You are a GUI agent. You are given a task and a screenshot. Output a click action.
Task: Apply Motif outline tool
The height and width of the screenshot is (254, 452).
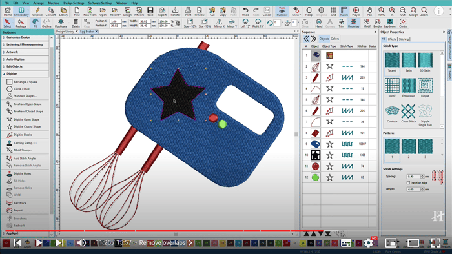(367, 23)
